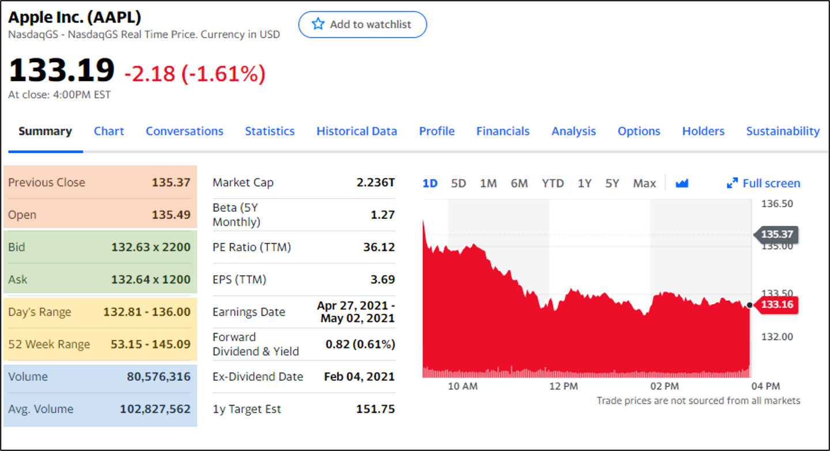
Task: View the Historical Data tab
Action: pos(357,131)
